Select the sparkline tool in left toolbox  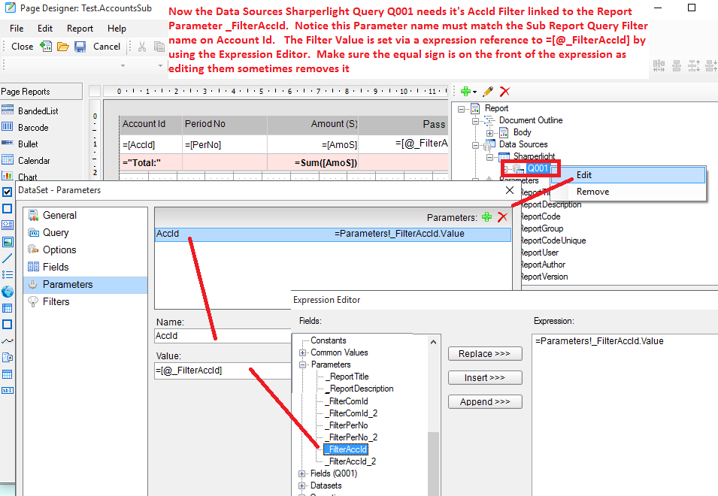(8, 341)
